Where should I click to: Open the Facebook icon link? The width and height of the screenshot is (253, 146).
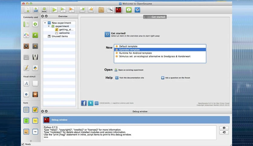84,103
